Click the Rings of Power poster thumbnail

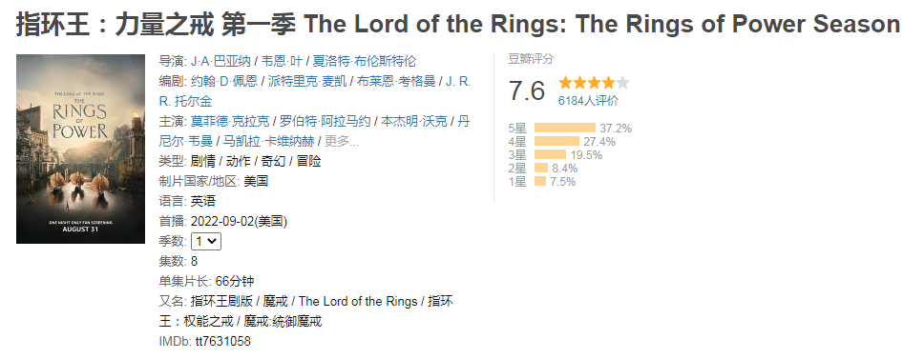pyautogui.click(x=80, y=149)
